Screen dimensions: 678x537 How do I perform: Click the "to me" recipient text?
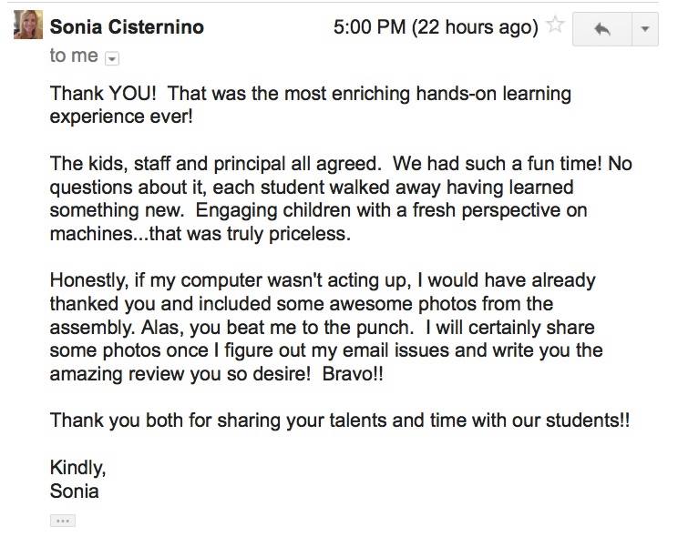click(74, 56)
